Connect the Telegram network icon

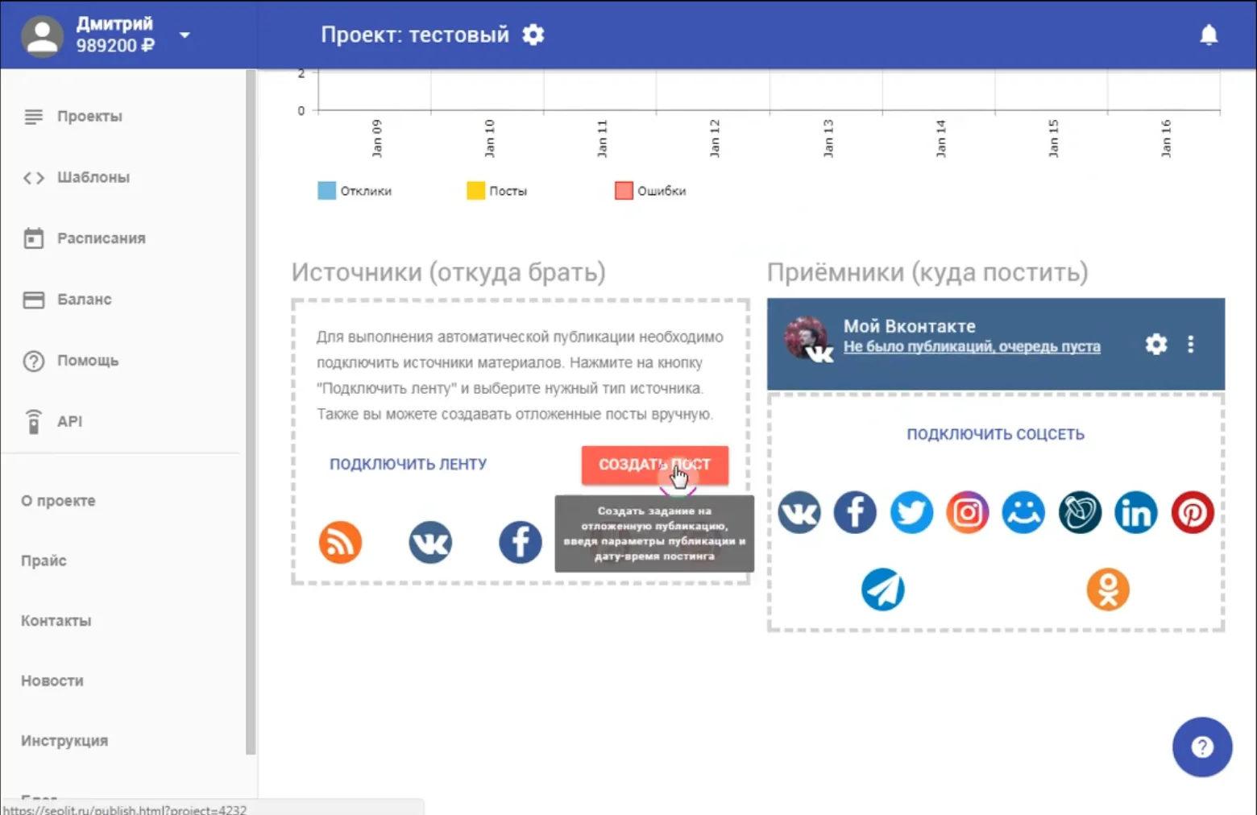pos(883,590)
